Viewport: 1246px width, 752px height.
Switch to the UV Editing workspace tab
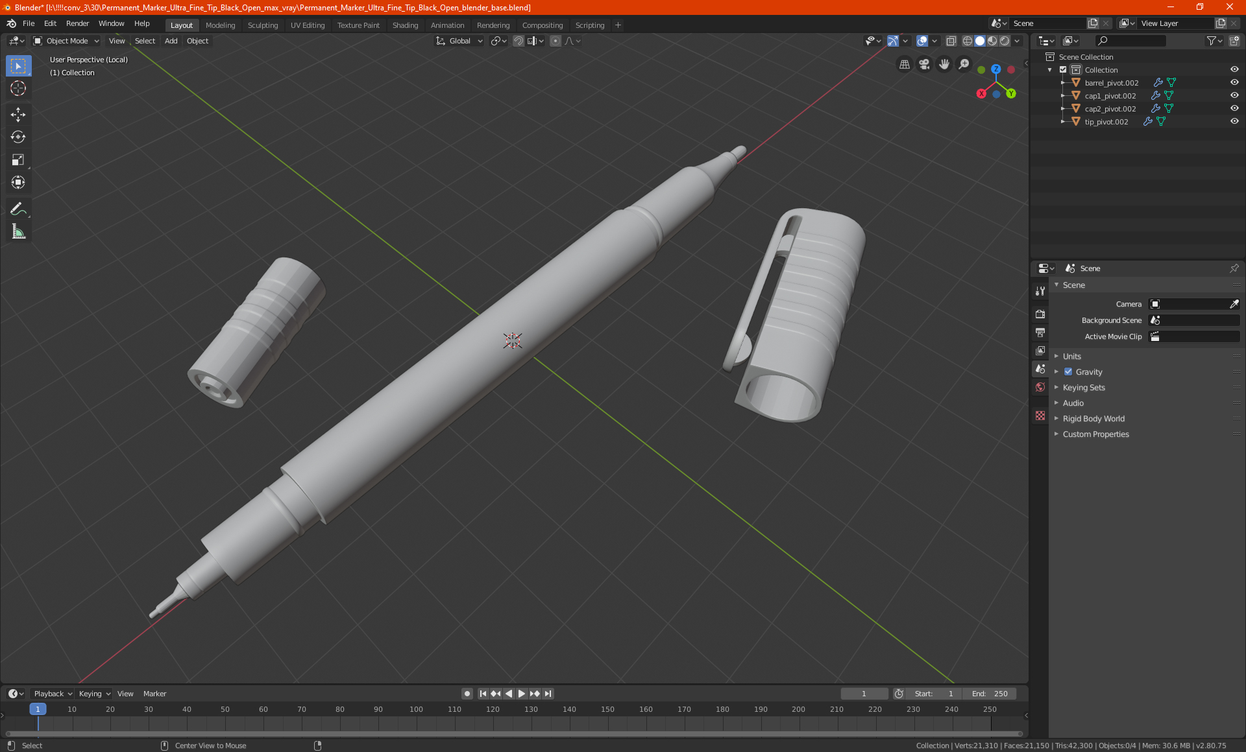pos(308,25)
